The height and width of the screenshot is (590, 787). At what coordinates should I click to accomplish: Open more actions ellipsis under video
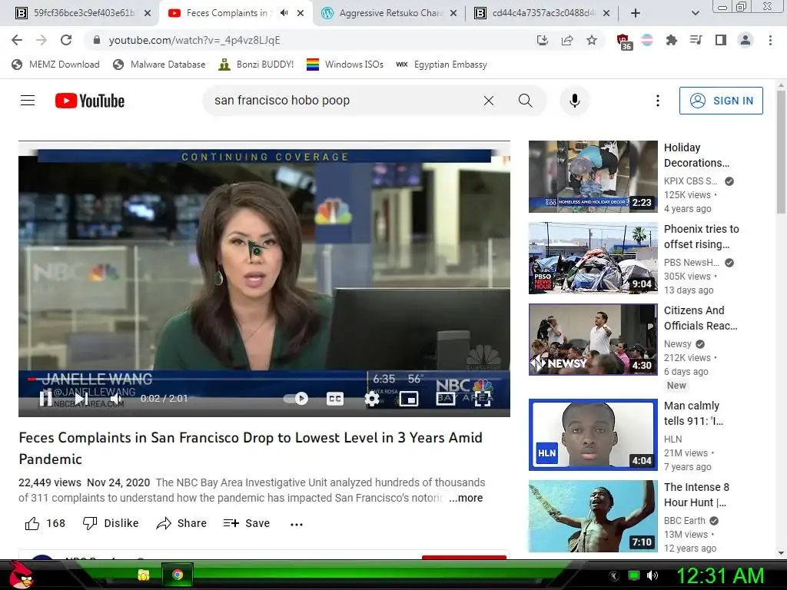(x=297, y=524)
